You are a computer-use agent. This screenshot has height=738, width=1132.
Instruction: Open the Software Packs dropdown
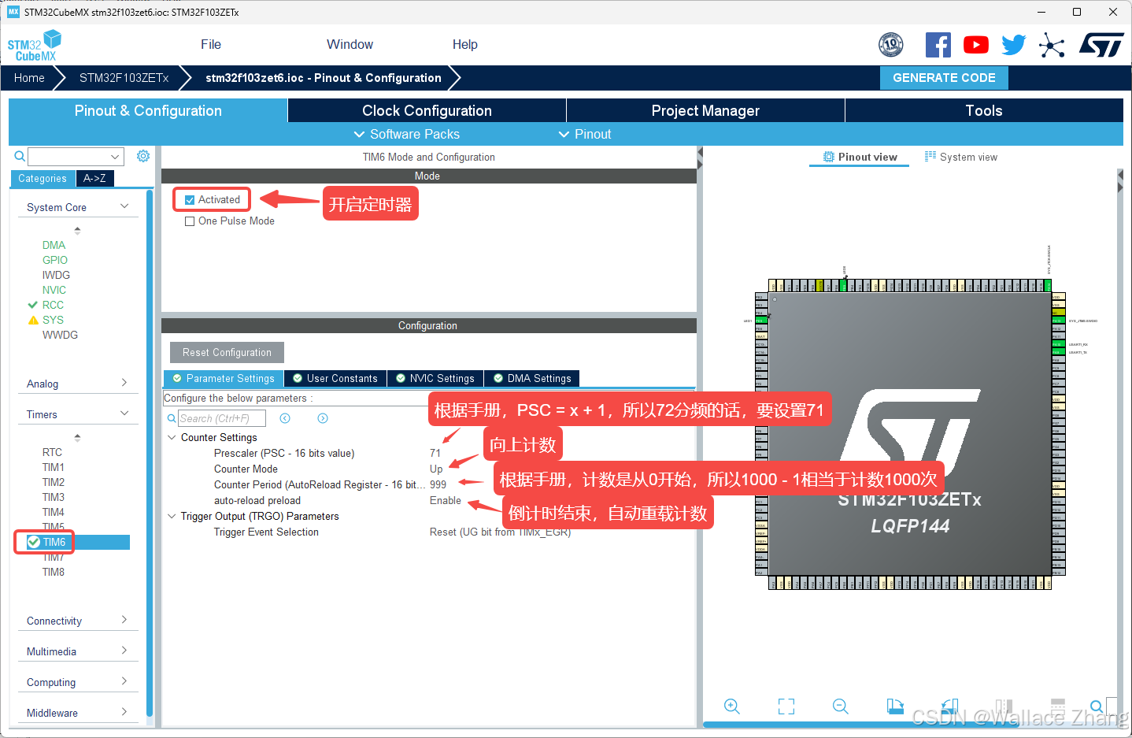click(407, 134)
